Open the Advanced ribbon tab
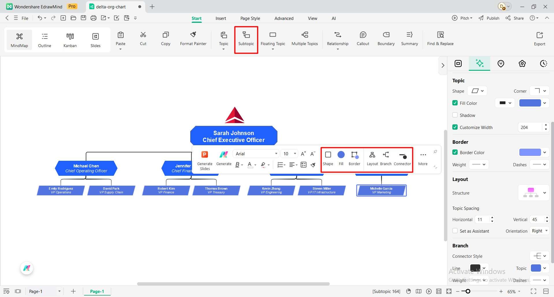Screen dimensions: 554x297 pos(284,18)
